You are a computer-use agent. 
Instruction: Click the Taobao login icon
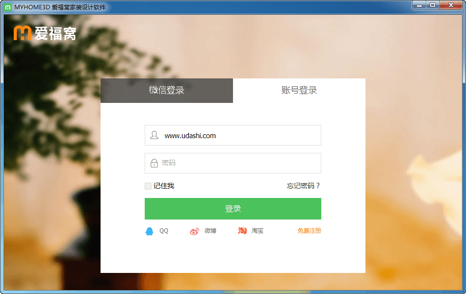pyautogui.click(x=242, y=231)
